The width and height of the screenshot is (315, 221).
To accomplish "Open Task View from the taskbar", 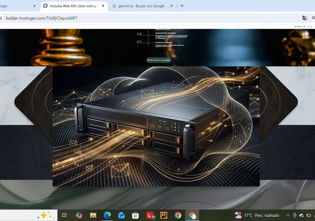I will (x=64, y=215).
